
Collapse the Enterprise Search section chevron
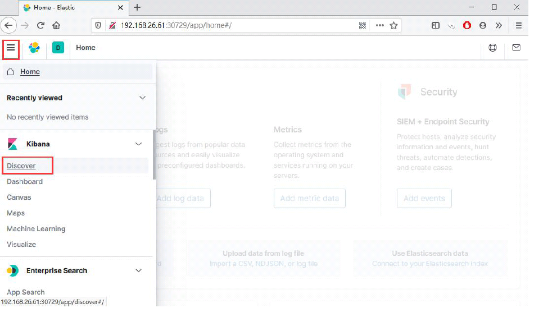pyautogui.click(x=139, y=271)
